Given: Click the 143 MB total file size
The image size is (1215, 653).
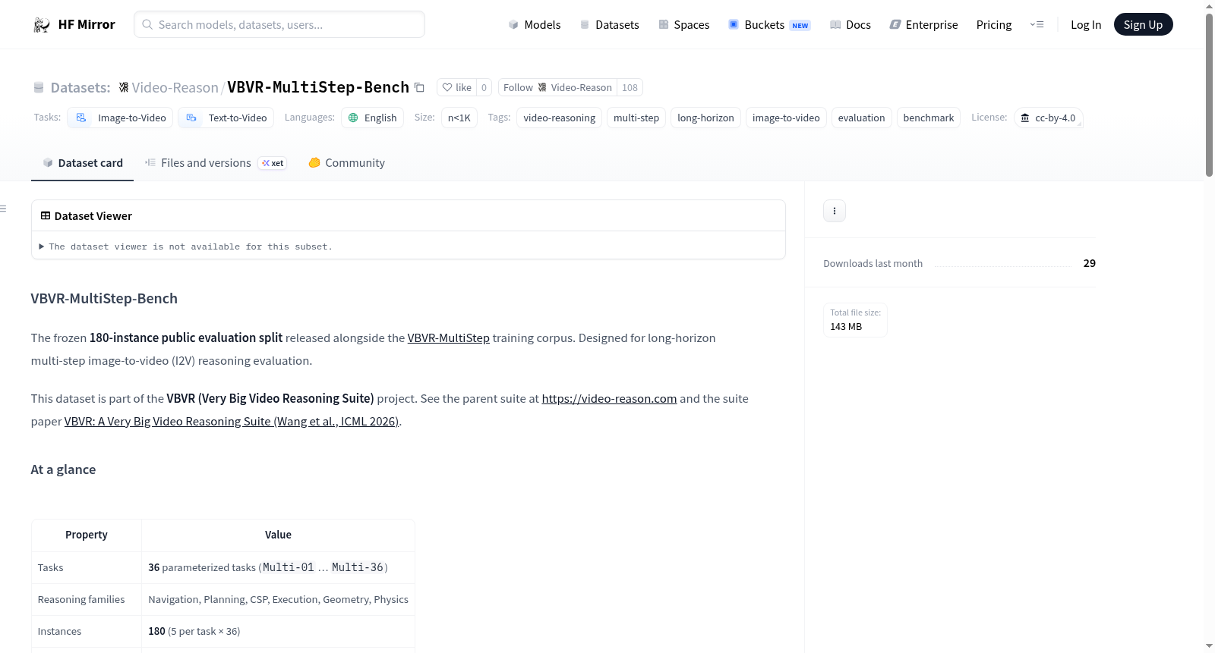Looking at the screenshot, I should point(846,327).
